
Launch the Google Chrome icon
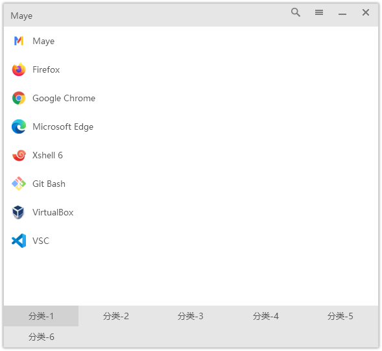pyautogui.click(x=19, y=98)
